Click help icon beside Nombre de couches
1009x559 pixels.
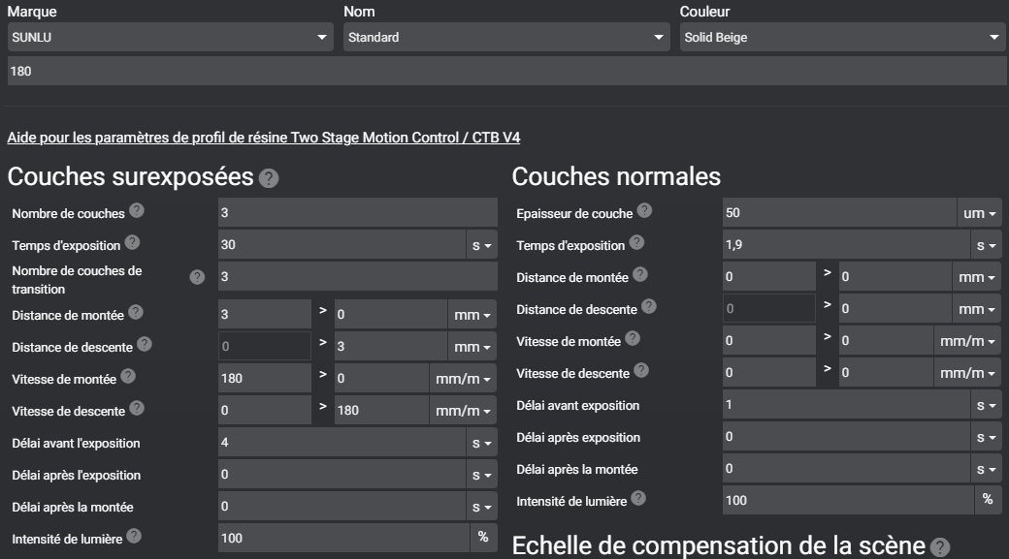137,210
